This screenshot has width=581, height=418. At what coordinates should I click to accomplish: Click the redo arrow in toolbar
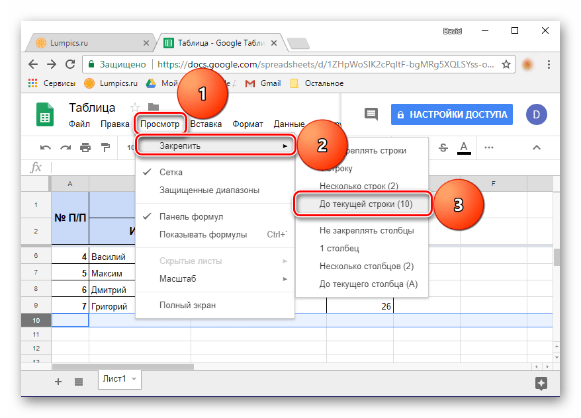(x=66, y=147)
